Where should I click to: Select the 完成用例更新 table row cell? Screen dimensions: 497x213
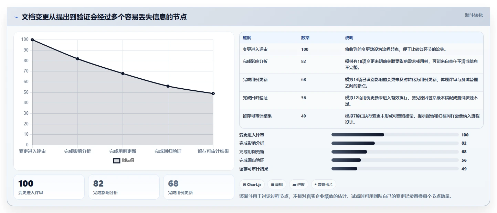click(x=255, y=80)
